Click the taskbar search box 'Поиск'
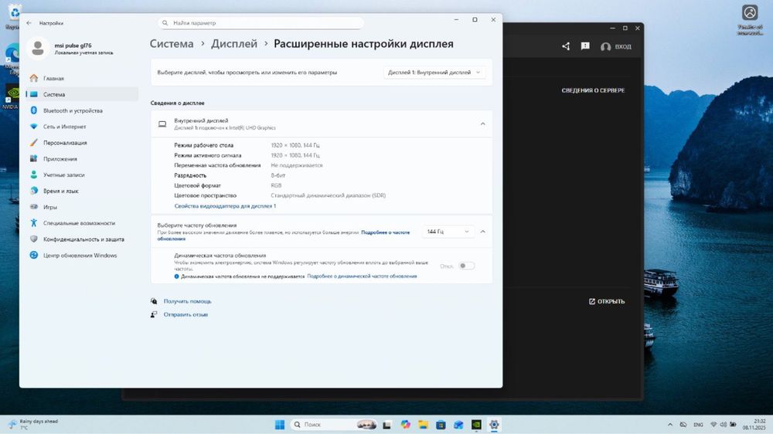The image size is (773, 434). point(335,425)
